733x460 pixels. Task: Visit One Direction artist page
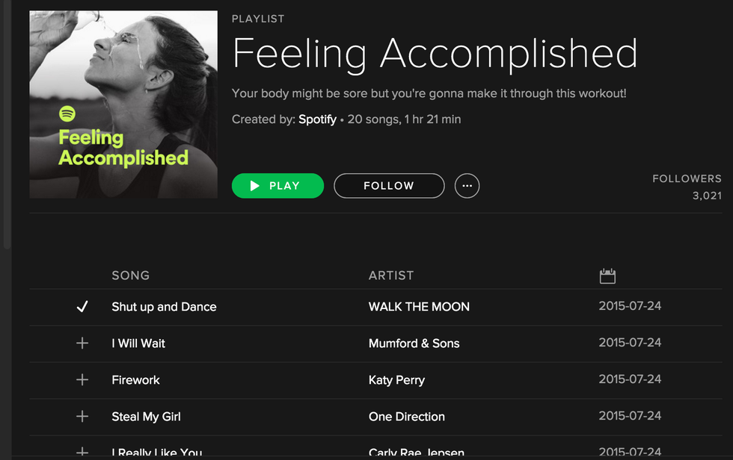pyautogui.click(x=406, y=417)
